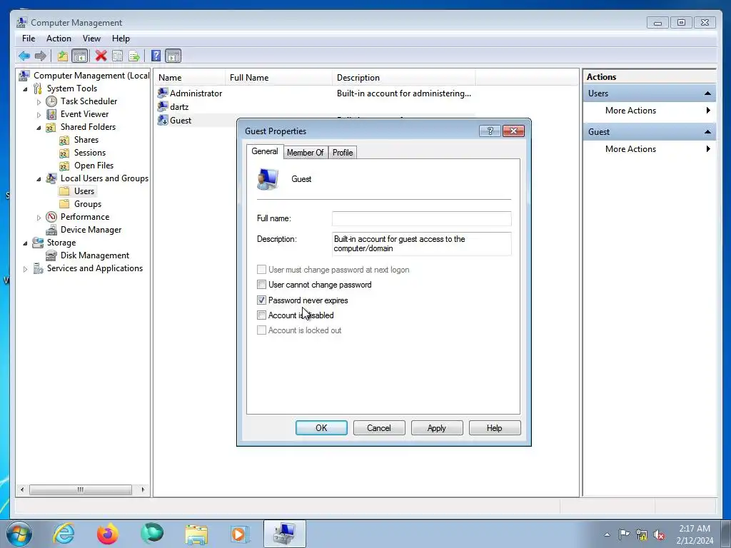Click the Apply button
The width and height of the screenshot is (731, 548).
pyautogui.click(x=437, y=428)
